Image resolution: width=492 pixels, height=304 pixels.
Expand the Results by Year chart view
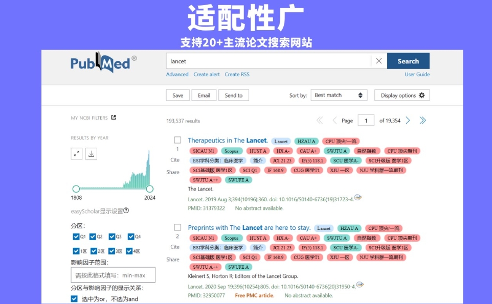[76, 153]
